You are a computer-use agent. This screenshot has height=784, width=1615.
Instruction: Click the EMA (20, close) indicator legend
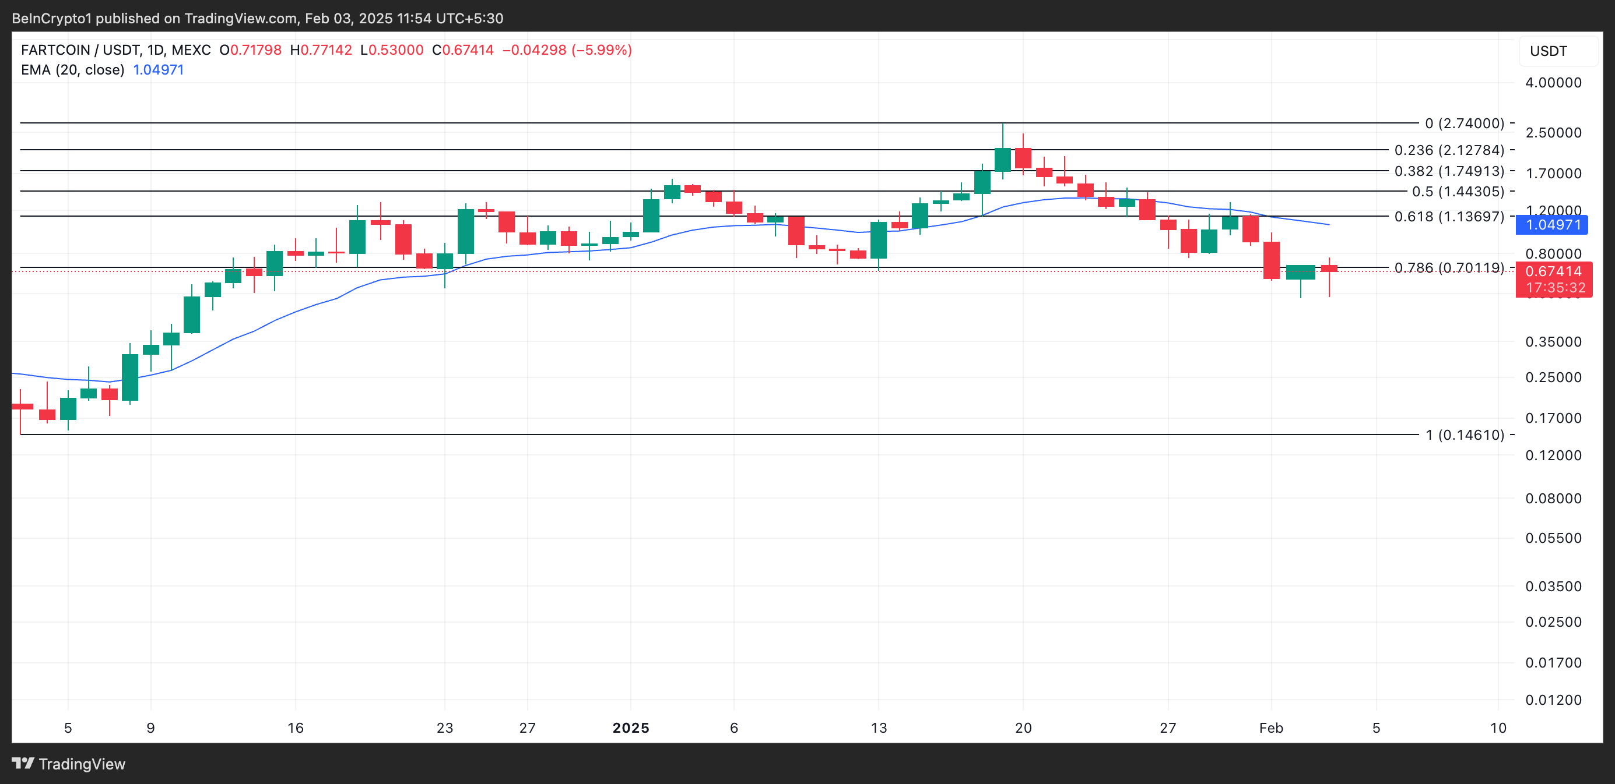[x=73, y=69]
